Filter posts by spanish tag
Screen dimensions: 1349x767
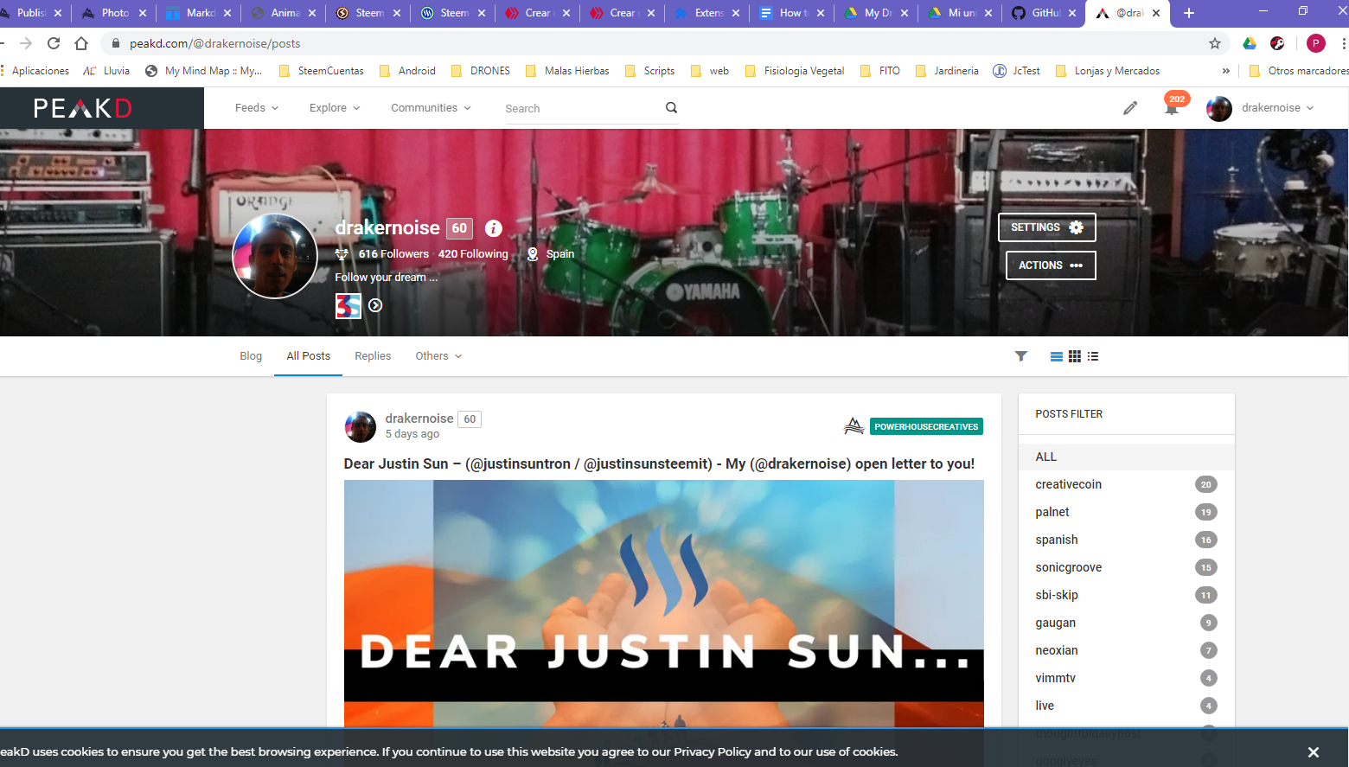pyautogui.click(x=1127, y=540)
